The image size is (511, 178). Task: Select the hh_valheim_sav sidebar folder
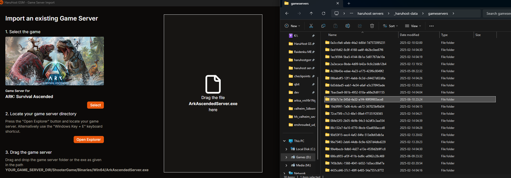pyautogui.click(x=302, y=117)
